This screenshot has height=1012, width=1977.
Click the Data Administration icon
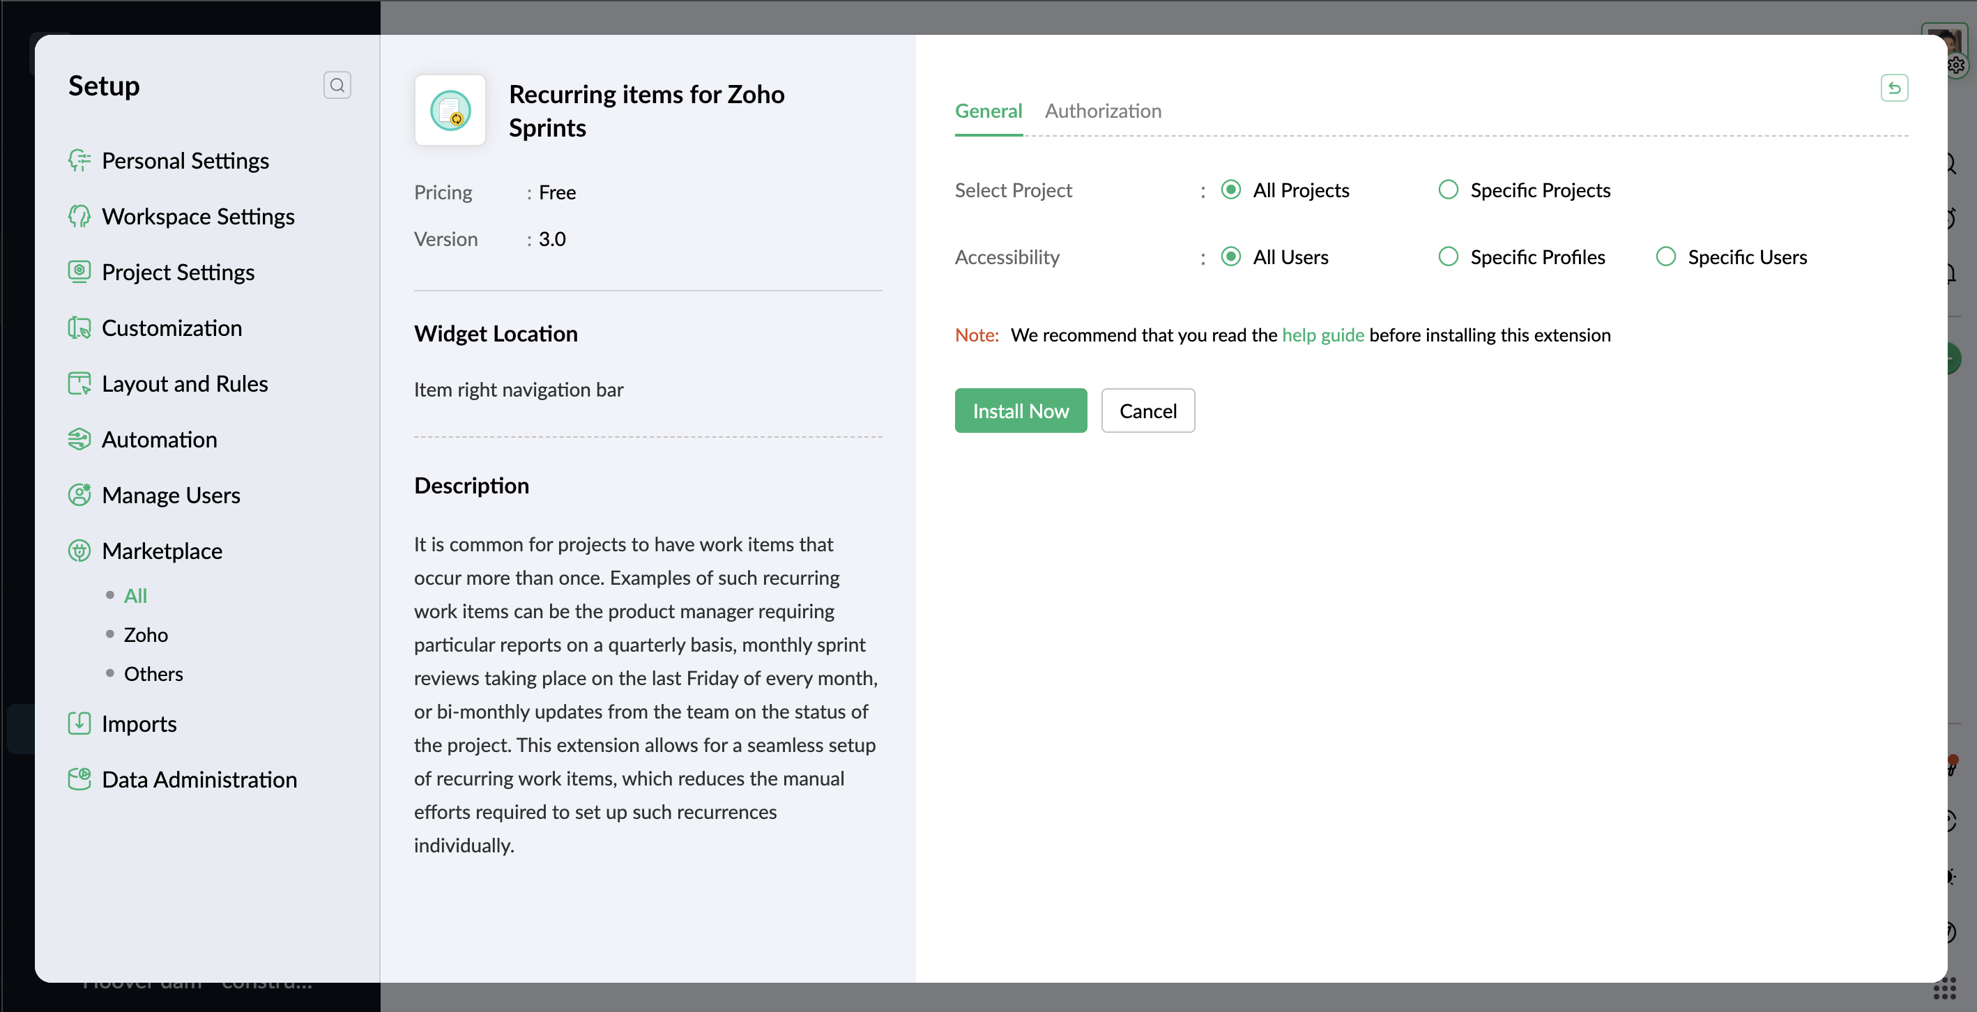pos(79,779)
